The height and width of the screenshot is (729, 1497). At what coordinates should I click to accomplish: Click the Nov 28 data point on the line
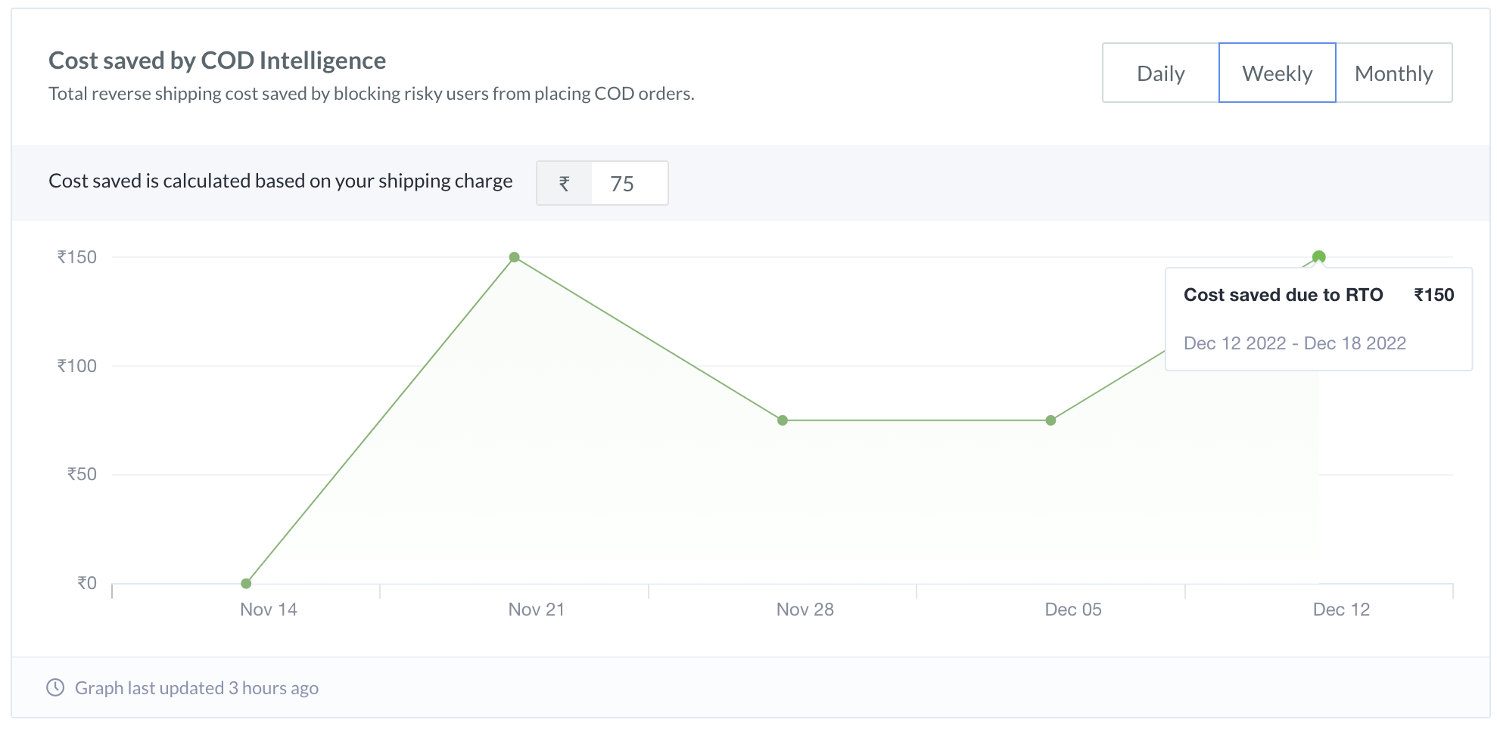tap(783, 420)
